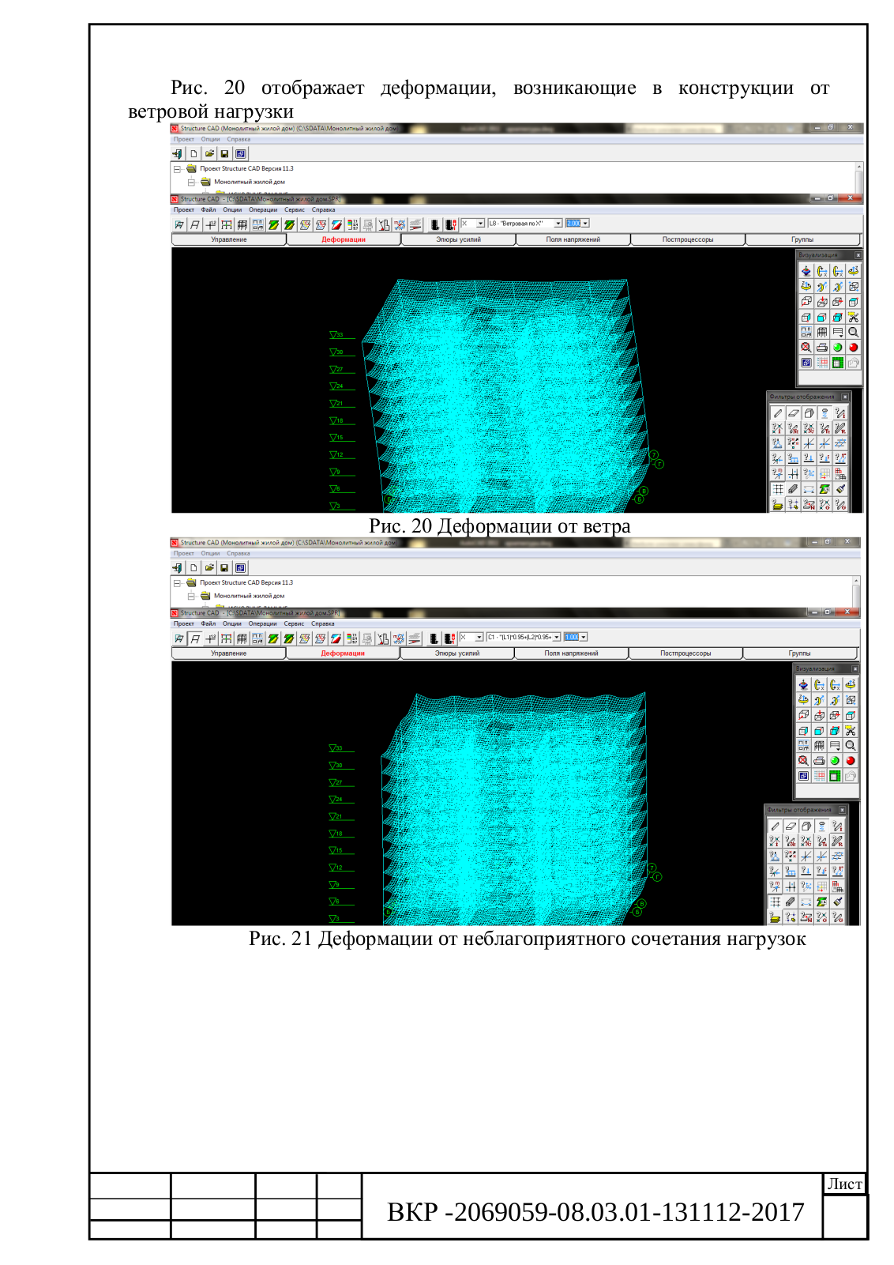Toggle bar elements filter in Рис. 20 Фильтры отображения
This screenshot has width=894, height=1265.
(x=778, y=413)
